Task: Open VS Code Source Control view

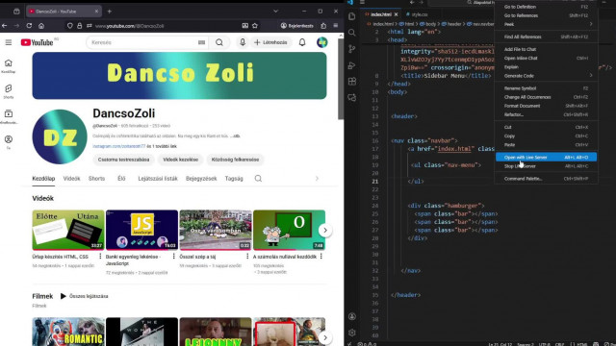Action: point(352,49)
